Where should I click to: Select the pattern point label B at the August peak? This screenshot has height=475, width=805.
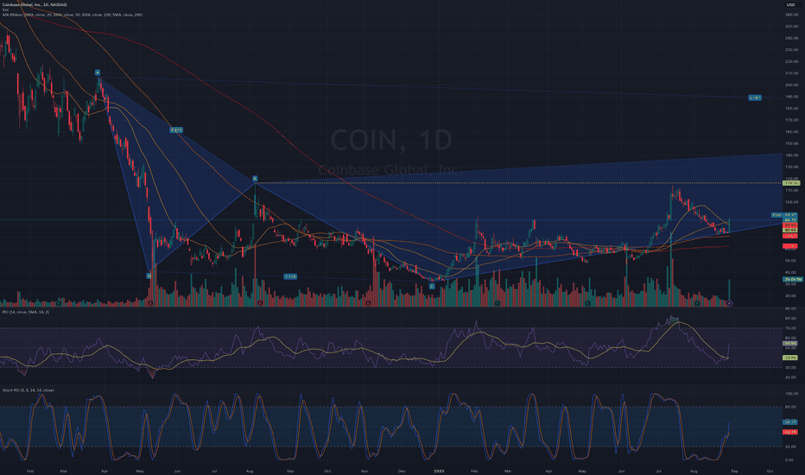point(255,179)
